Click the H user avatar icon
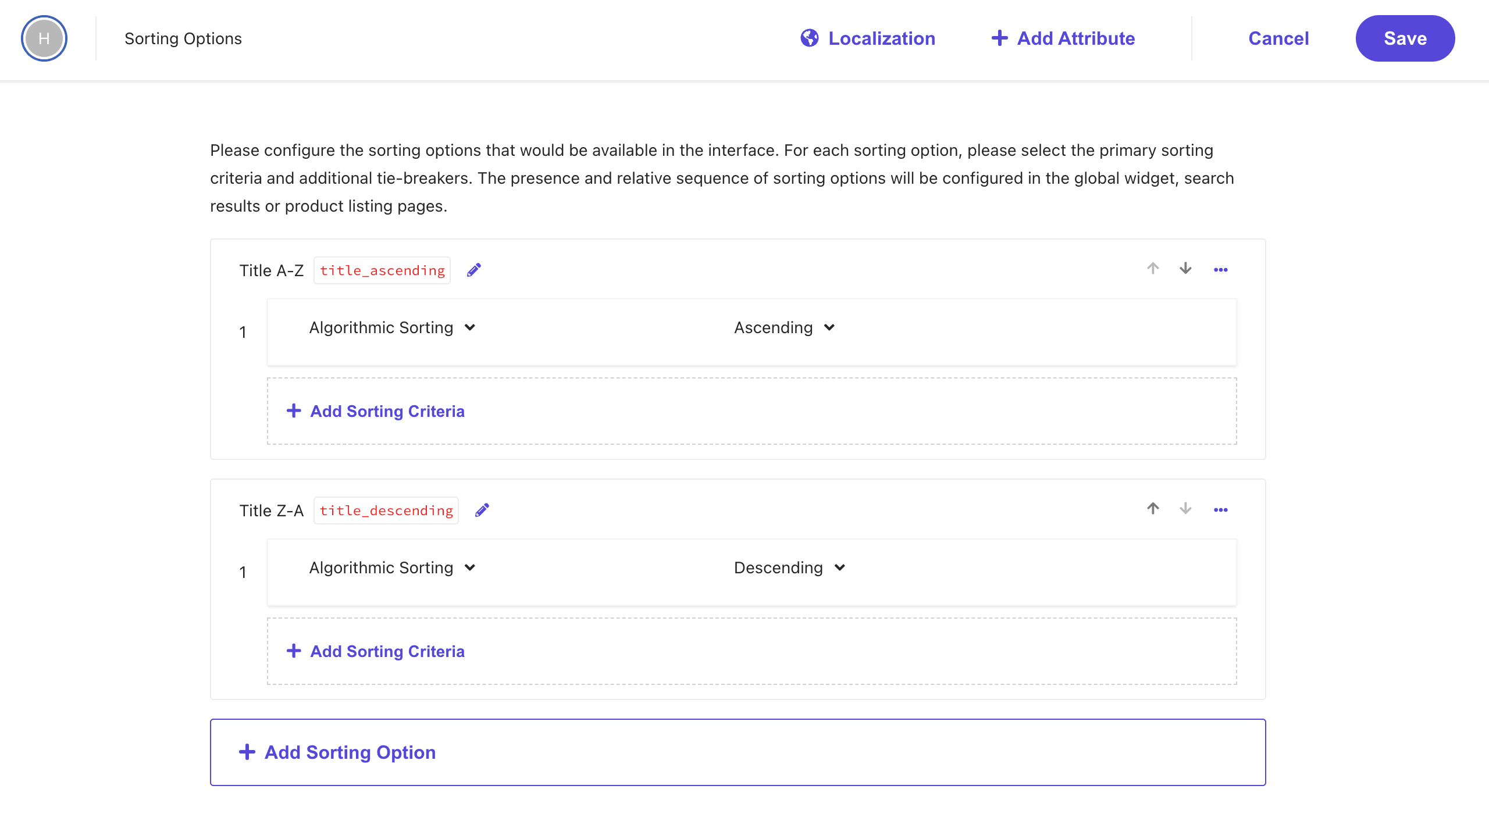 click(44, 38)
